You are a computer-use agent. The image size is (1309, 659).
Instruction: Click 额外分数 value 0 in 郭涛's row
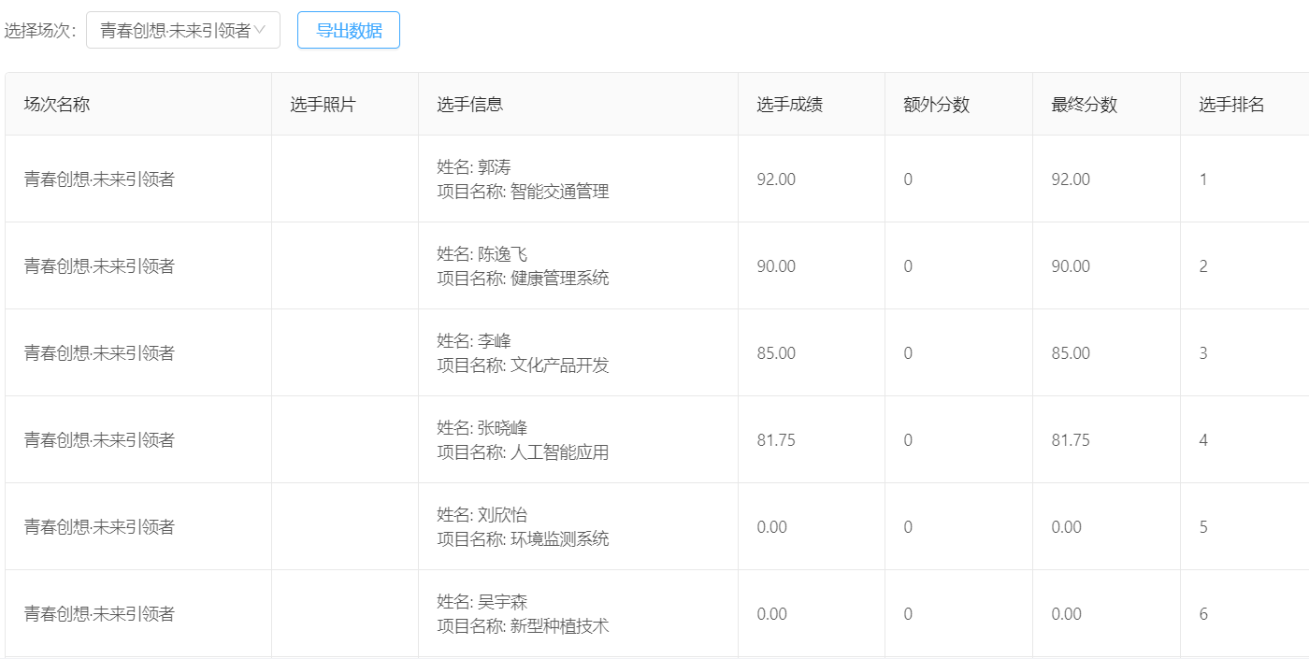pos(908,179)
